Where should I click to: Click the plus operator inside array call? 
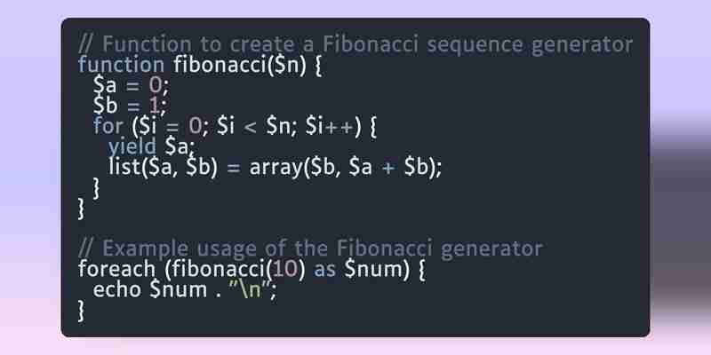388,168
